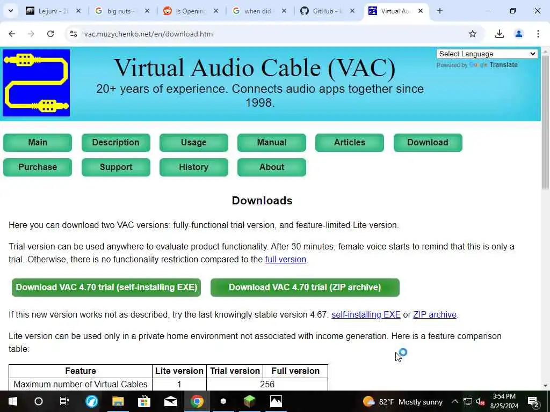Open the Support page button
Viewport: 550px width, 412px height.
[x=116, y=167]
